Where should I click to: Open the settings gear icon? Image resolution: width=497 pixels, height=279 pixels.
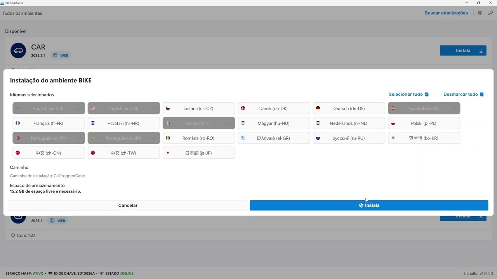tap(480, 13)
